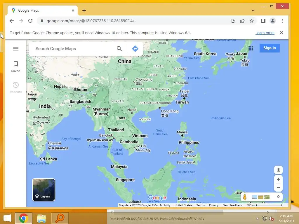The width and height of the screenshot is (299, 224).
Task: Open the taskbar clock and date
Action: [x=286, y=218]
